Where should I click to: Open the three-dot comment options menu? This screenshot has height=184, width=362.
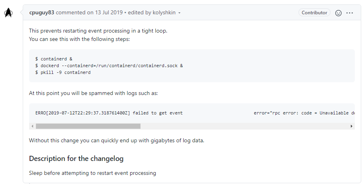350,13
